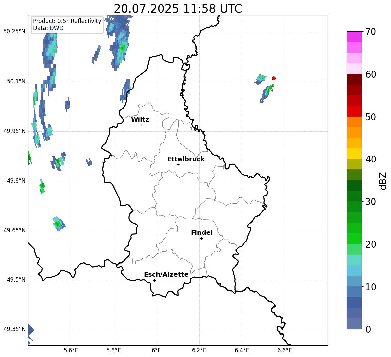Click the 40 tick label on colorbar

click(x=371, y=159)
